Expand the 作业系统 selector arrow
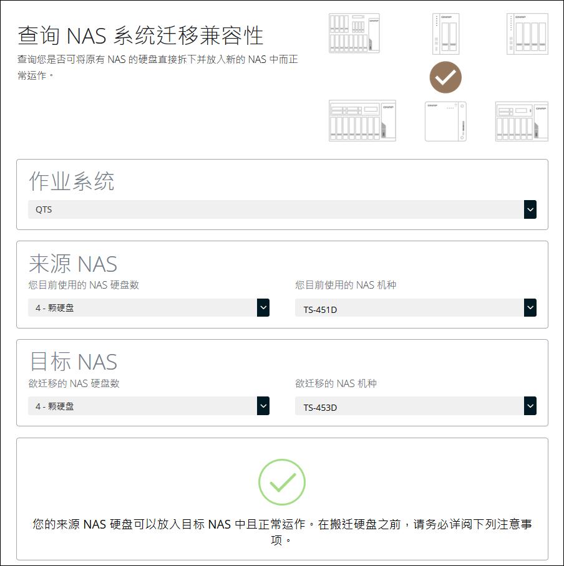The image size is (564, 566). tap(530, 209)
